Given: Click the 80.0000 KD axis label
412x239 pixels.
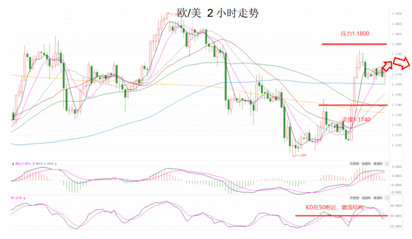Looking at the screenshot, I should [396, 206].
